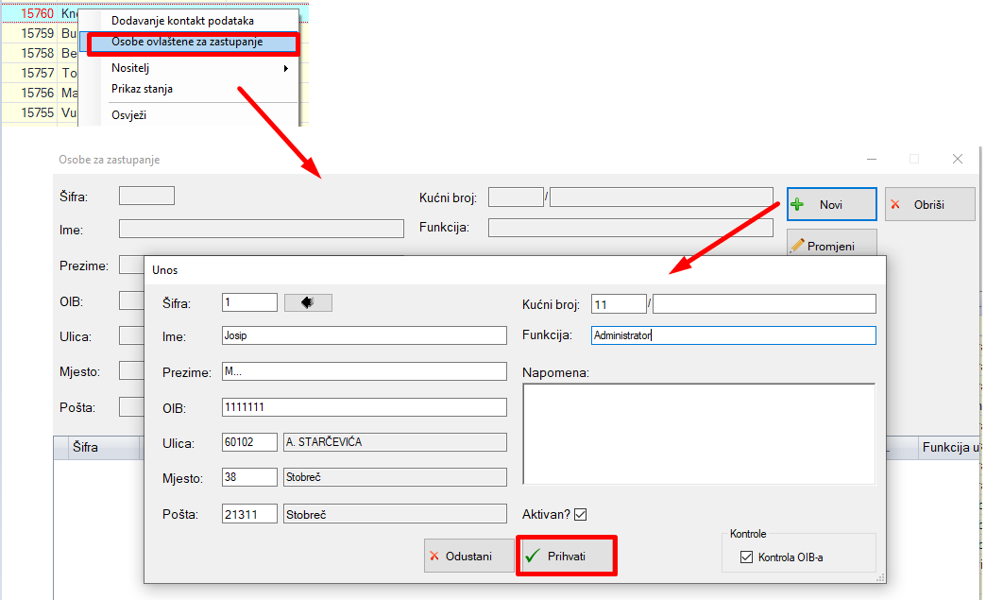Uncheck the Aktivan checkbox
Viewport: 986px width, 600px height.
click(581, 515)
